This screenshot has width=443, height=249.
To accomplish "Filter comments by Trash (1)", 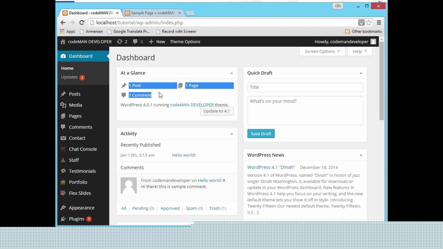I will pyautogui.click(x=218, y=208).
